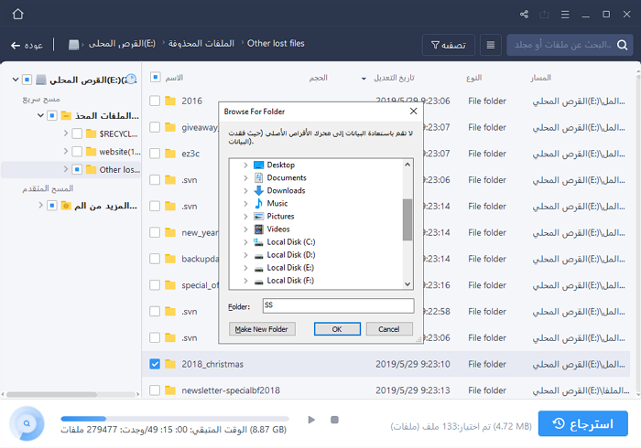Stop the scan with stop button
Image resolution: width=641 pixels, height=448 pixels.
point(334,420)
